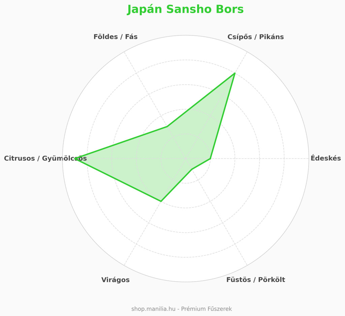This screenshot has width=345, height=316.
Task: Select the "Füstös / Pörkölt" axis label
Action: click(255, 280)
